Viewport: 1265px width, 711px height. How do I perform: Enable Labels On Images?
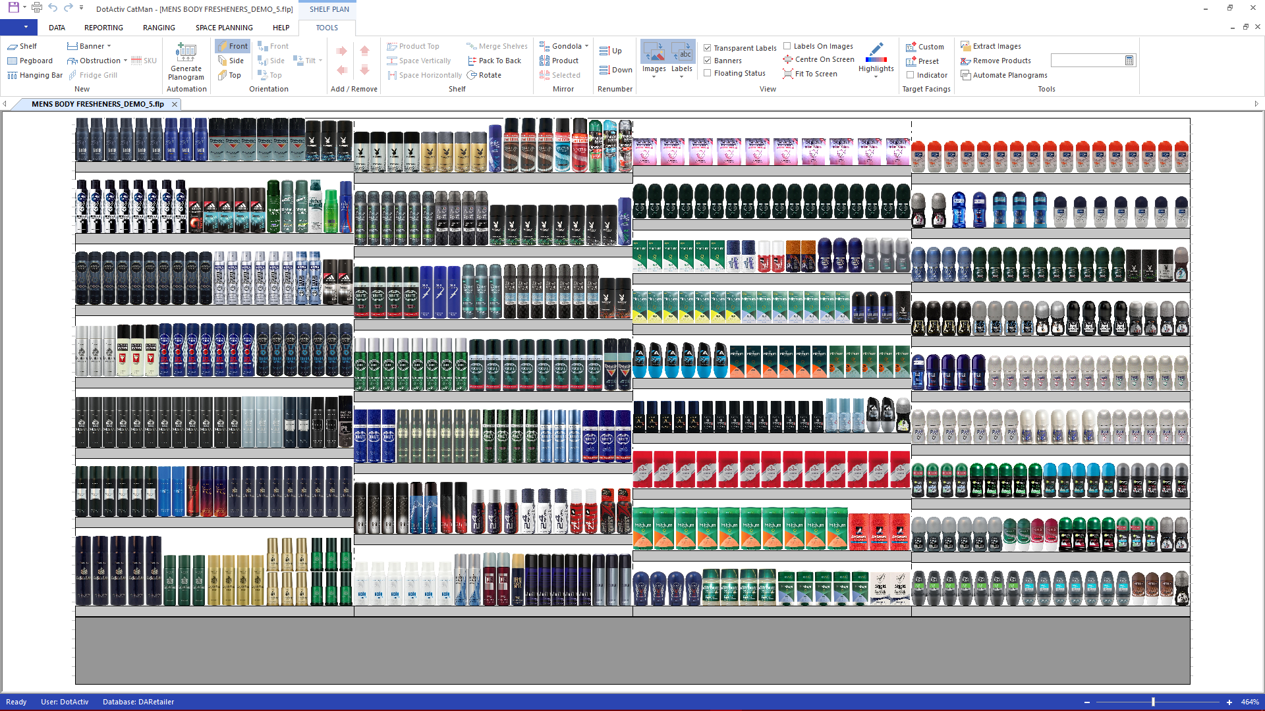pyautogui.click(x=788, y=46)
